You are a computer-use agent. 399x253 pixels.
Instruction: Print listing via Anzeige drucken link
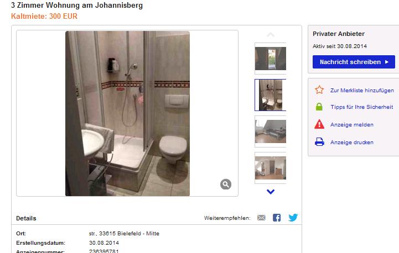pos(351,143)
